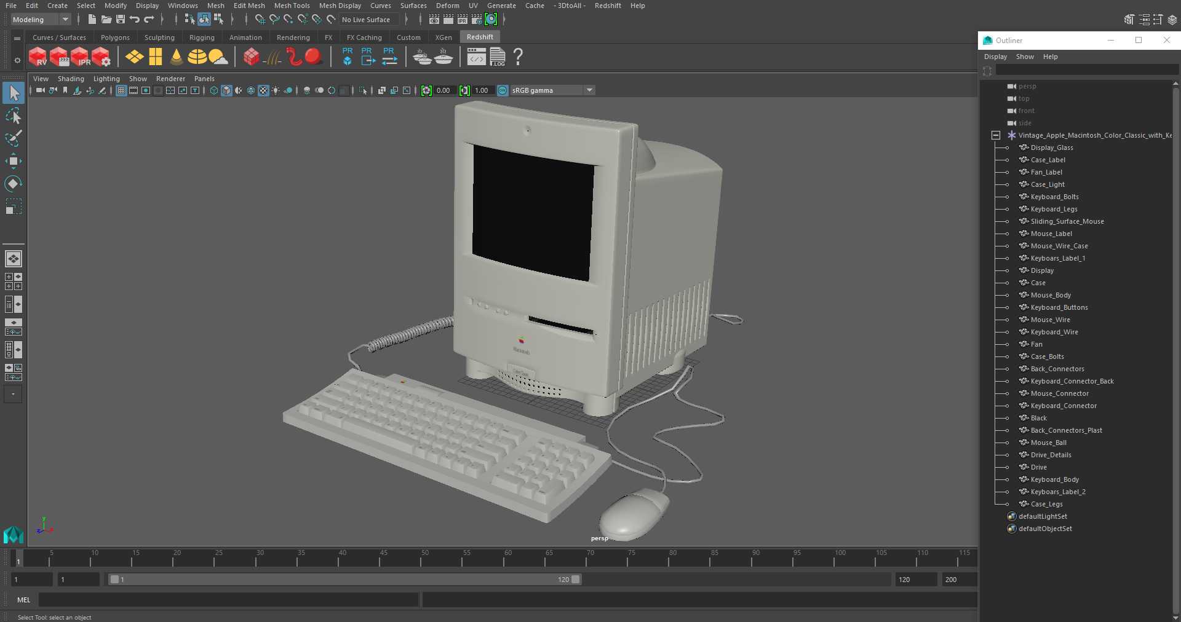Click the playback end field showing 200
This screenshot has height=622, width=1181.
click(x=959, y=580)
